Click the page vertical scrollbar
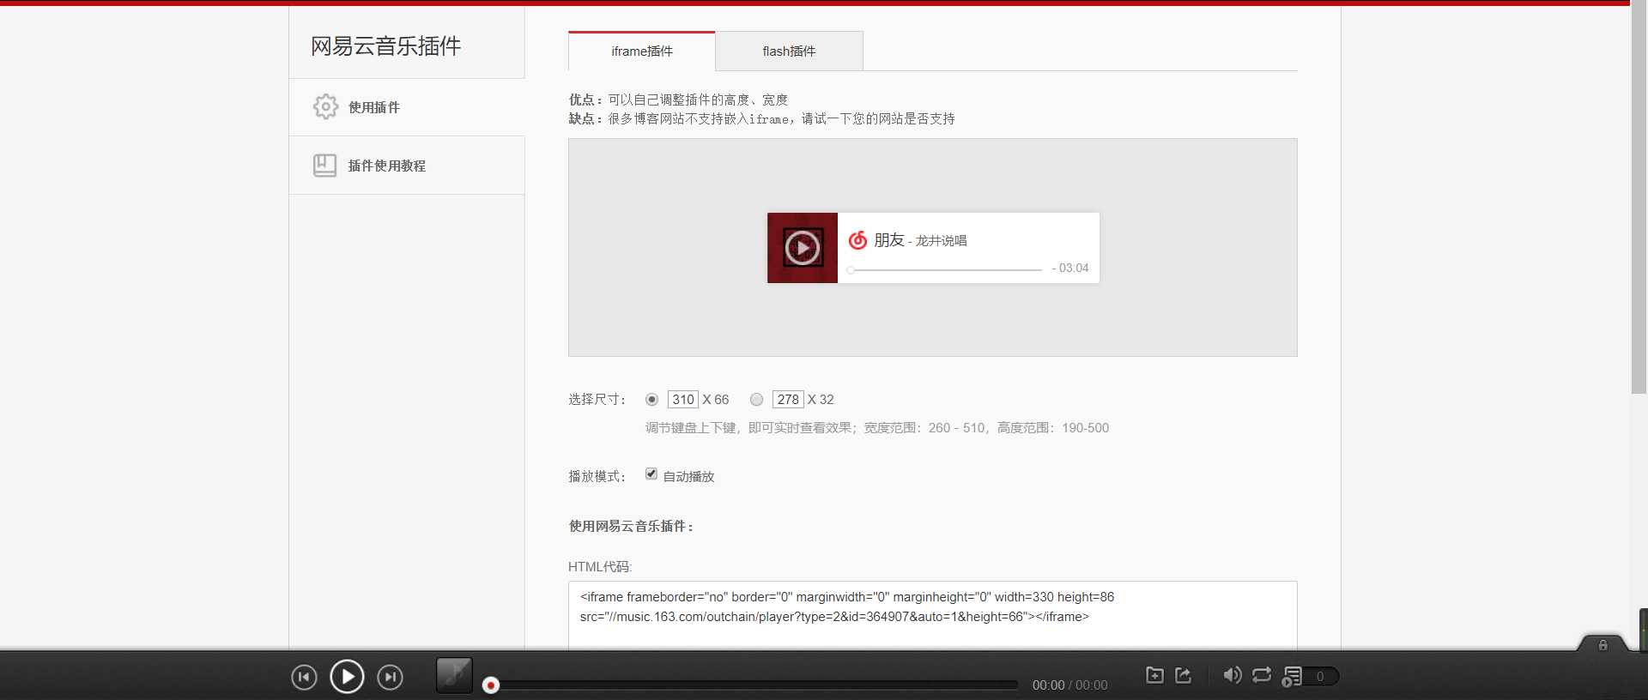This screenshot has width=1648, height=700. pyautogui.click(x=1639, y=199)
